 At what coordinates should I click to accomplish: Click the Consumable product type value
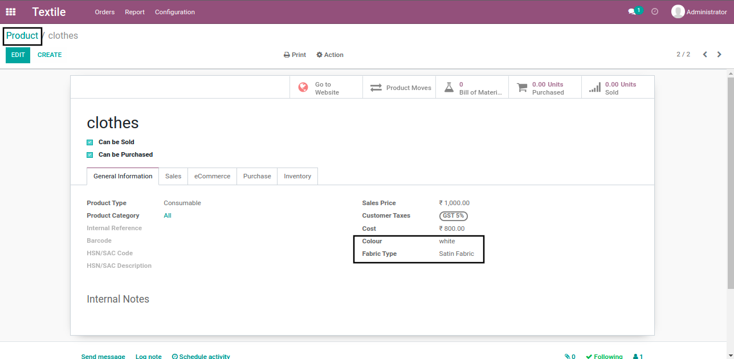pyautogui.click(x=182, y=203)
